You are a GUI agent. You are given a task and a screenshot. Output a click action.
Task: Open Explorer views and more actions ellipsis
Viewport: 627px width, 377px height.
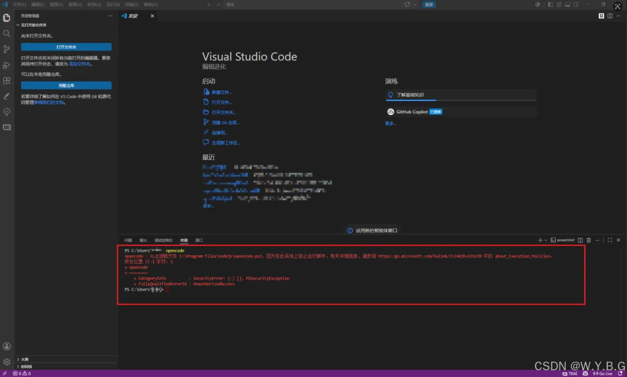click(110, 16)
